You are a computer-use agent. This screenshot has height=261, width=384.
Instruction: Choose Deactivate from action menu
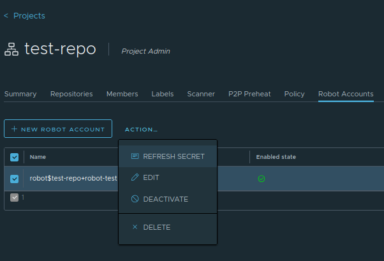[168, 199]
